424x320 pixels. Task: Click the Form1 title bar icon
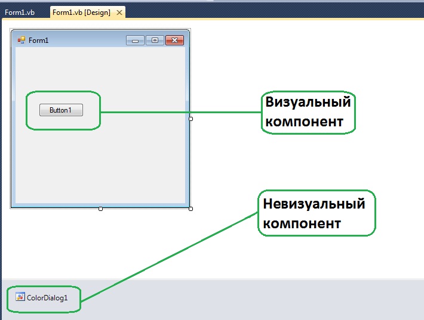(x=21, y=40)
